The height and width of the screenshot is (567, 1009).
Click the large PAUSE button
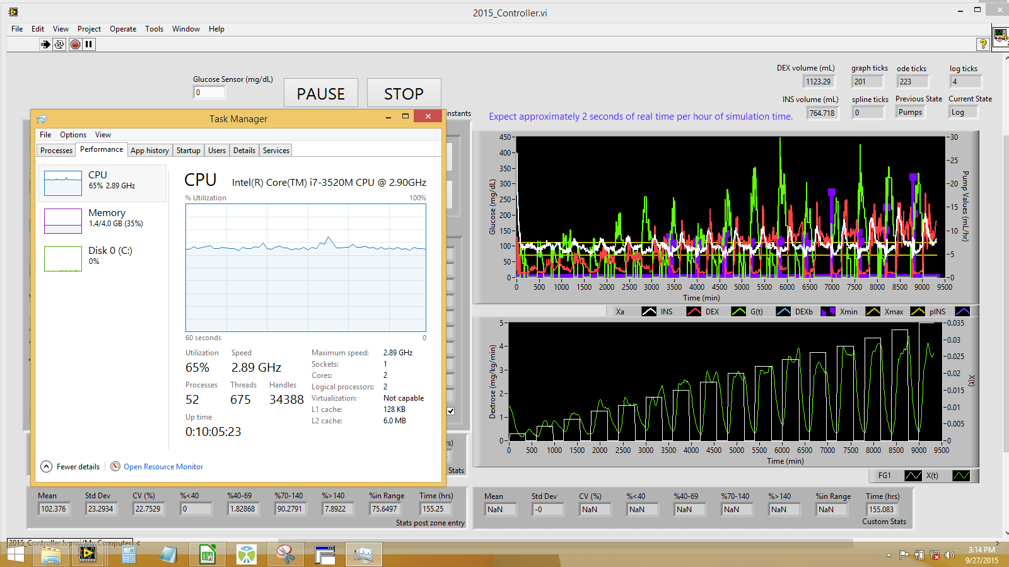pyautogui.click(x=321, y=94)
